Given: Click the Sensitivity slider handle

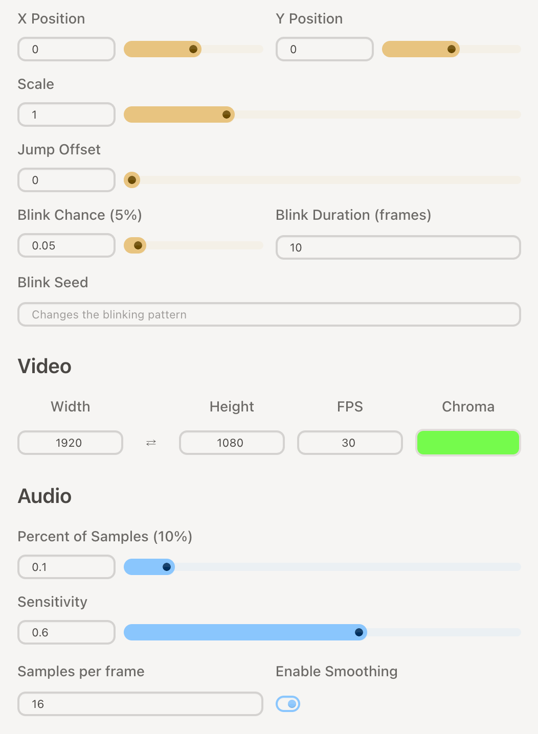Looking at the screenshot, I should point(359,632).
